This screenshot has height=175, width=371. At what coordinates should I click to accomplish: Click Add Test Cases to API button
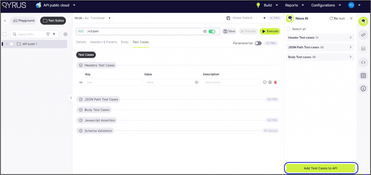[320, 168]
